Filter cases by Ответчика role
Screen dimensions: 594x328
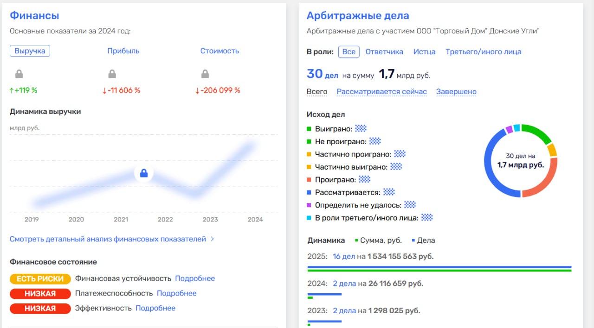coord(384,52)
